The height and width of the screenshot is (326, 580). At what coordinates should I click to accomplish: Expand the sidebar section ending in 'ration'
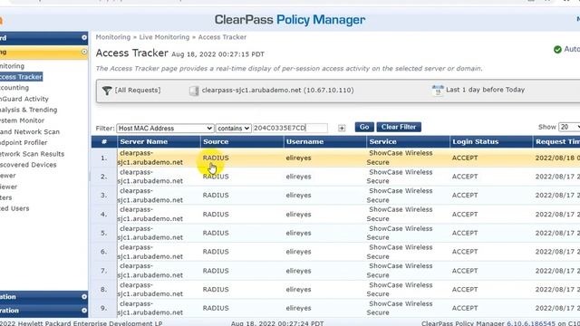tap(84, 311)
